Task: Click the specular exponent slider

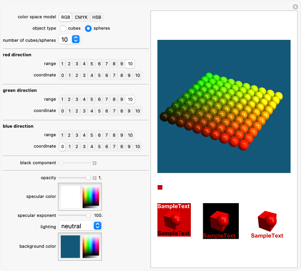Action: (74, 215)
